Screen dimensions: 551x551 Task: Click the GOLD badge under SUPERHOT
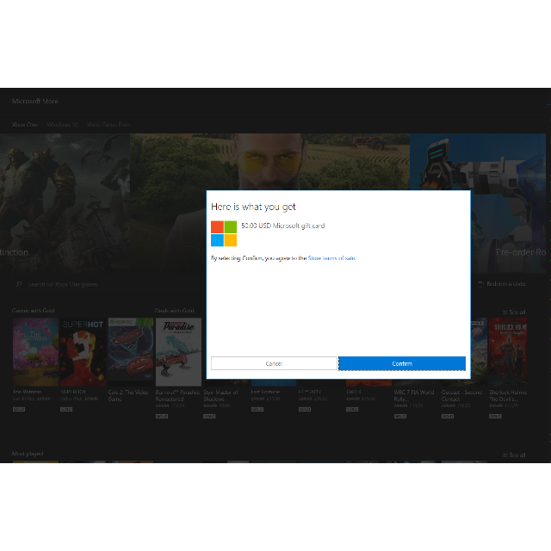(x=66, y=409)
